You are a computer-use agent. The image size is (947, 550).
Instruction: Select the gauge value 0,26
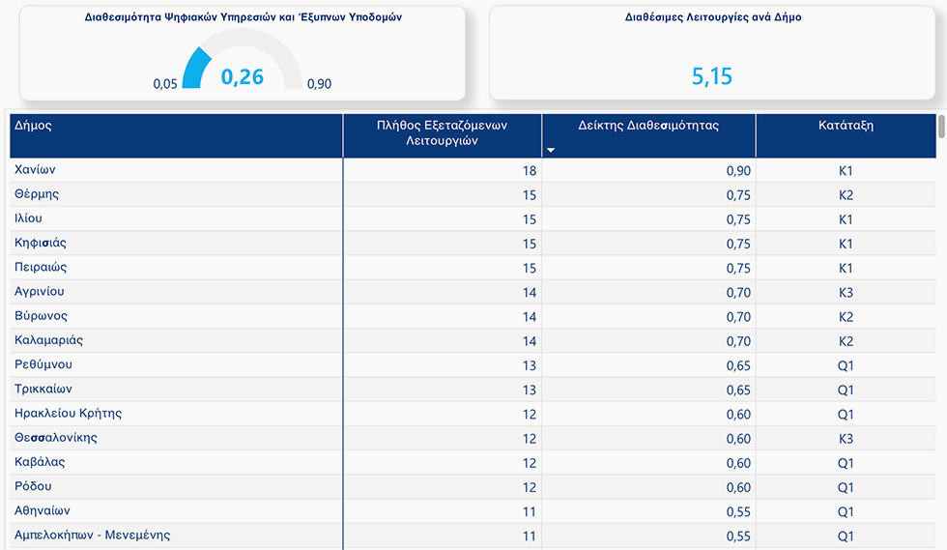pyautogui.click(x=243, y=76)
